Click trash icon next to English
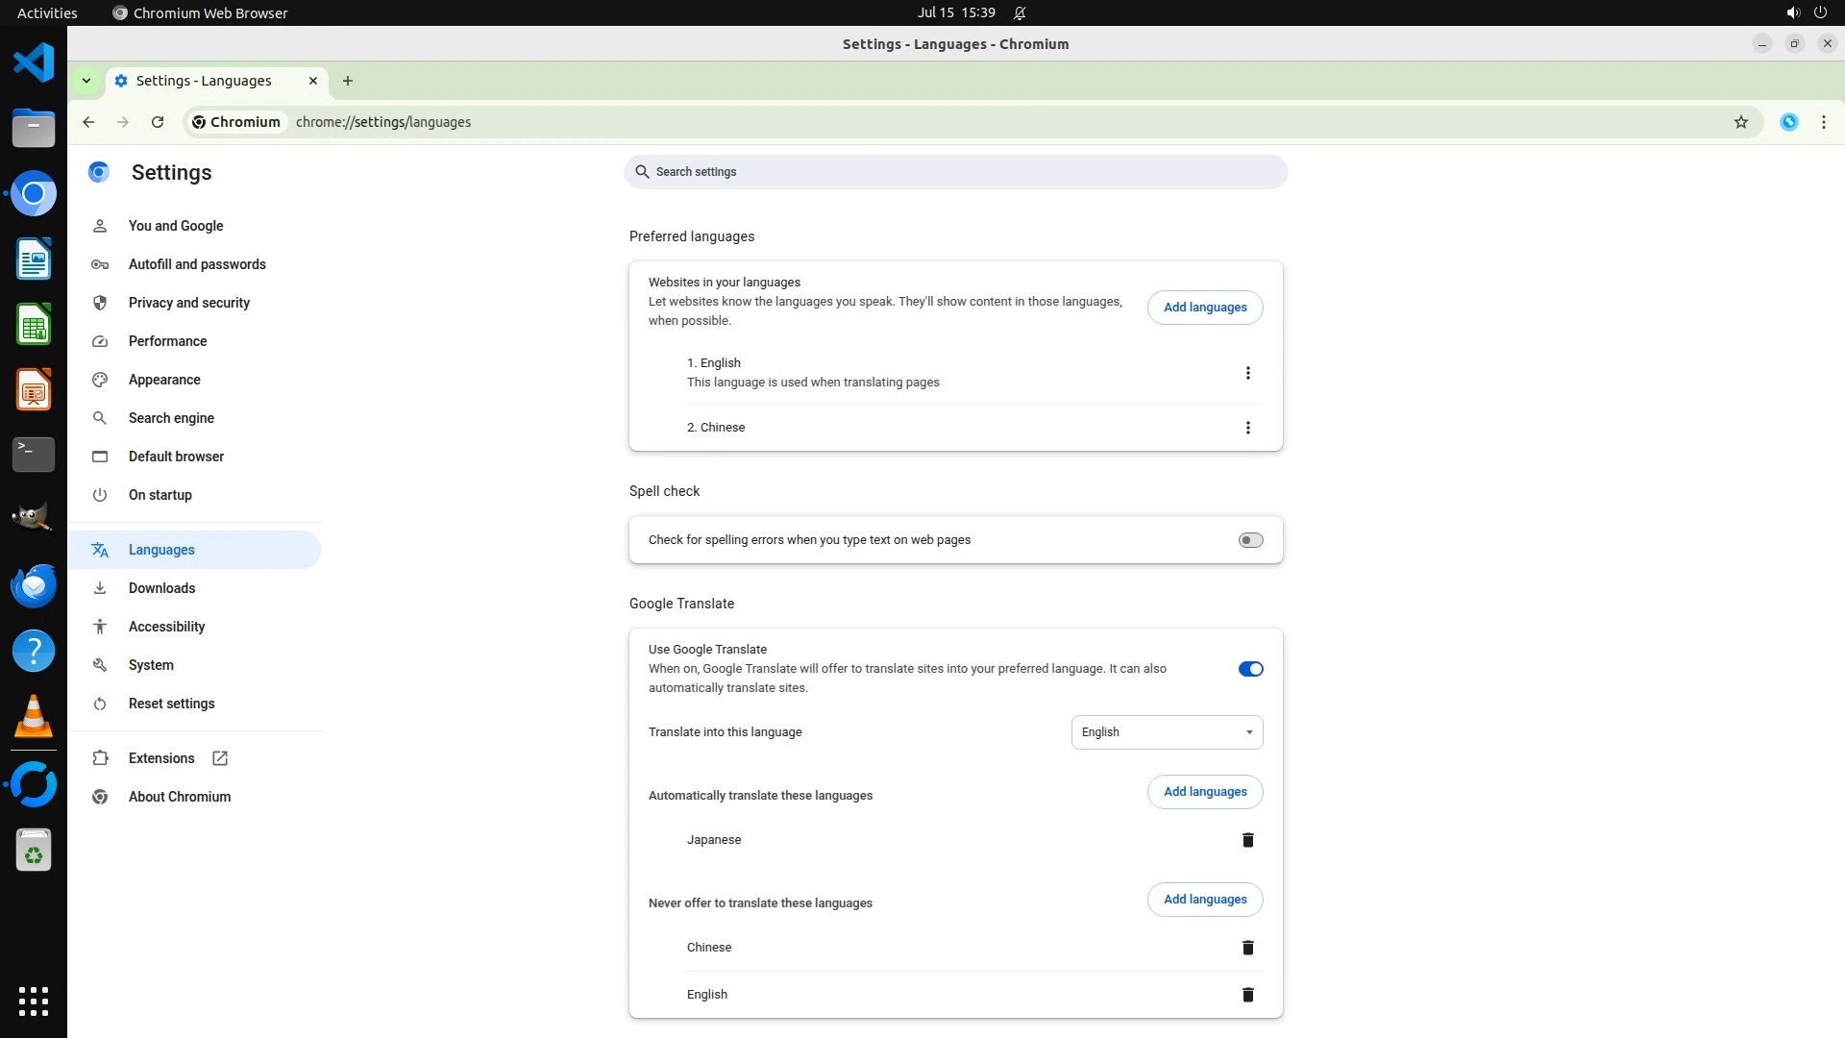 (x=1247, y=995)
